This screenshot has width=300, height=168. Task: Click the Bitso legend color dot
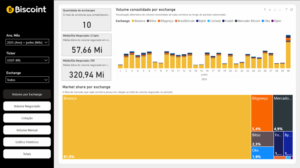pos(148,21)
